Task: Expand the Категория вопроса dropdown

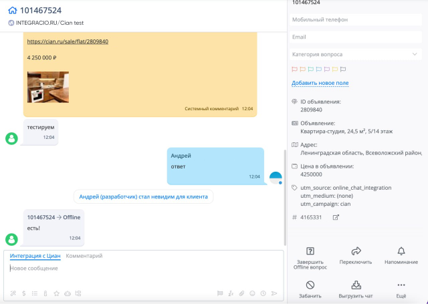Action: (x=356, y=54)
